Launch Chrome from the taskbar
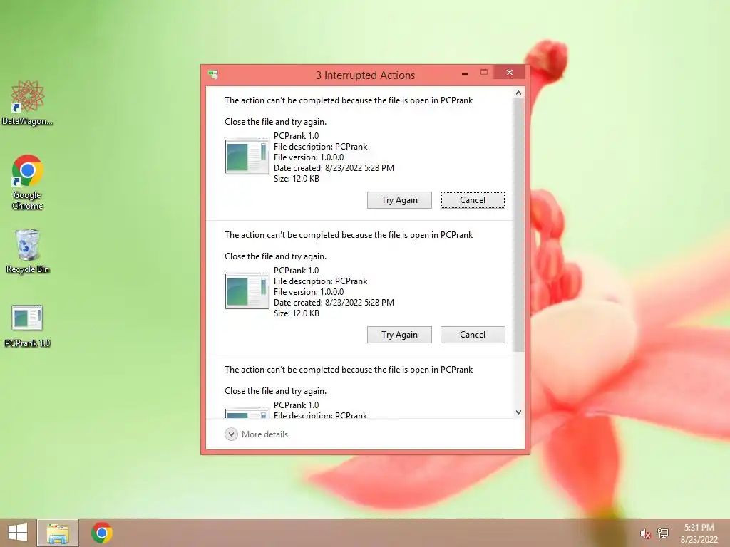Screen dimensions: 730x547 tap(102, 533)
